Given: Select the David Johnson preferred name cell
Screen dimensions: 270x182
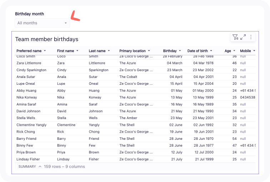Looking at the screenshot, I should pyautogui.click(x=29, y=111).
